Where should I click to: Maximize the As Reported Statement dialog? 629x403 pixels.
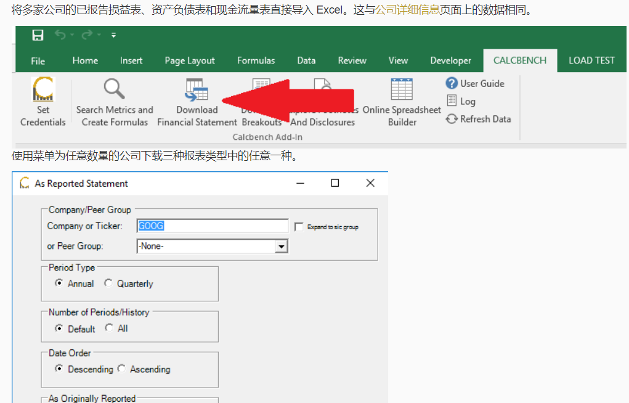click(335, 183)
